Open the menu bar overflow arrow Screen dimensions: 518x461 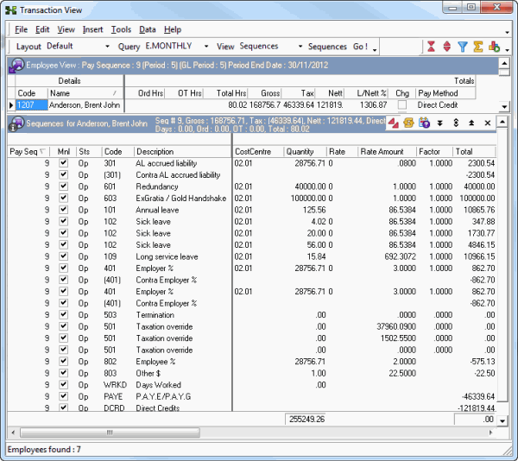pos(507,32)
